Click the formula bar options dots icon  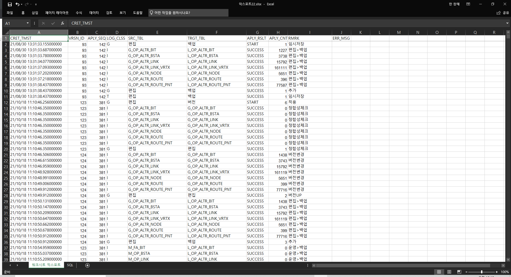34,23
